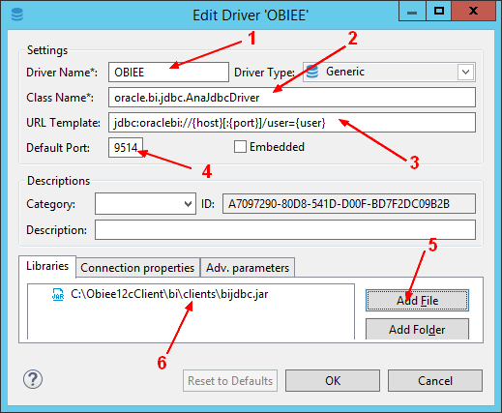
Task: Click the Class Name* label
Action: 60,98
